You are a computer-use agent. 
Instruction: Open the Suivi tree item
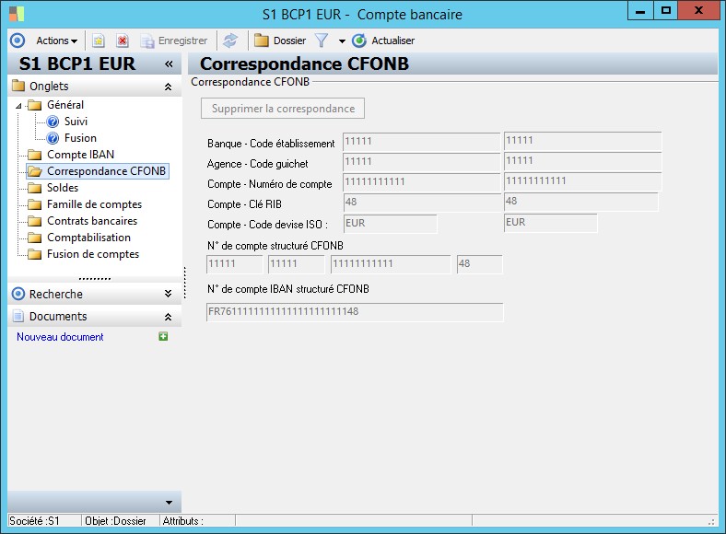click(76, 122)
